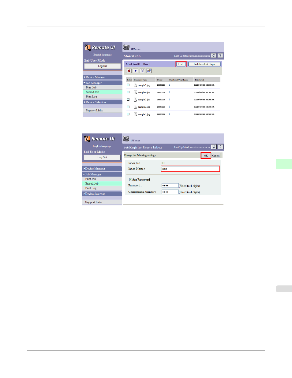Check the box next to sample2.jpg
The width and height of the screenshot is (292, 378).
coord(128,107)
